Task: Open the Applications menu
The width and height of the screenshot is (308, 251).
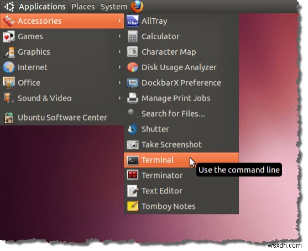Action: click(35, 7)
